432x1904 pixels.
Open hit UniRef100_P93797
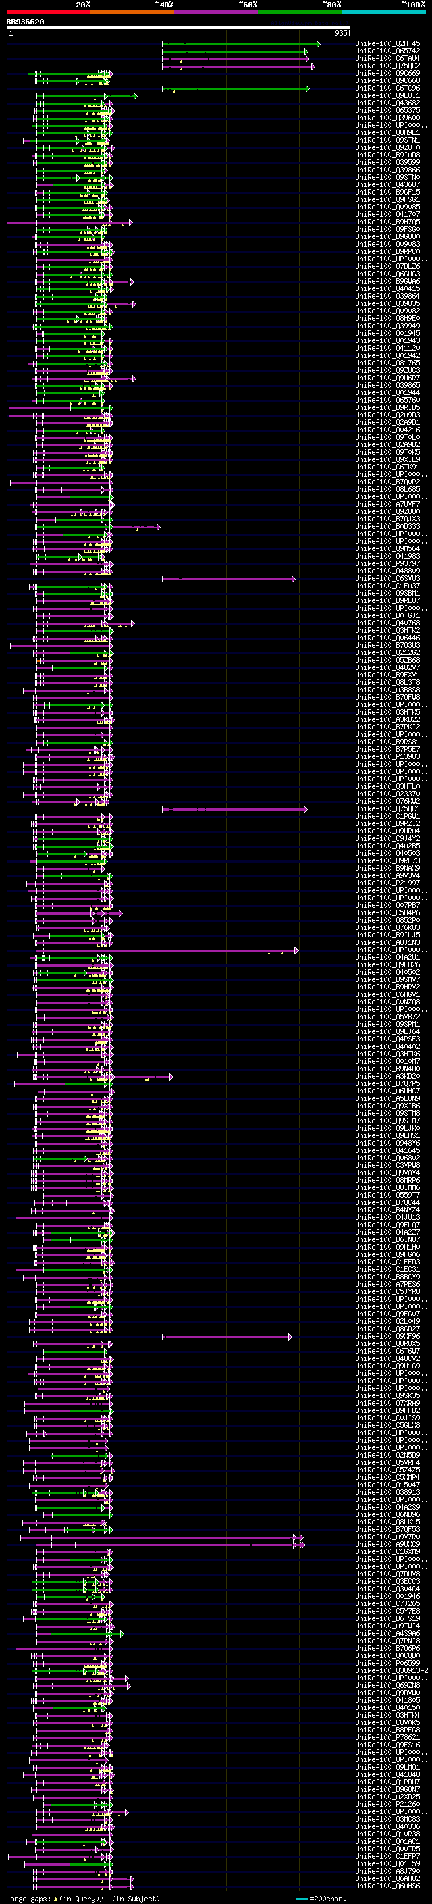[x=387, y=563]
